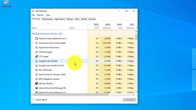The image size is (196, 110).
Task: Sort by the Disk column header
Action: click(117, 26)
